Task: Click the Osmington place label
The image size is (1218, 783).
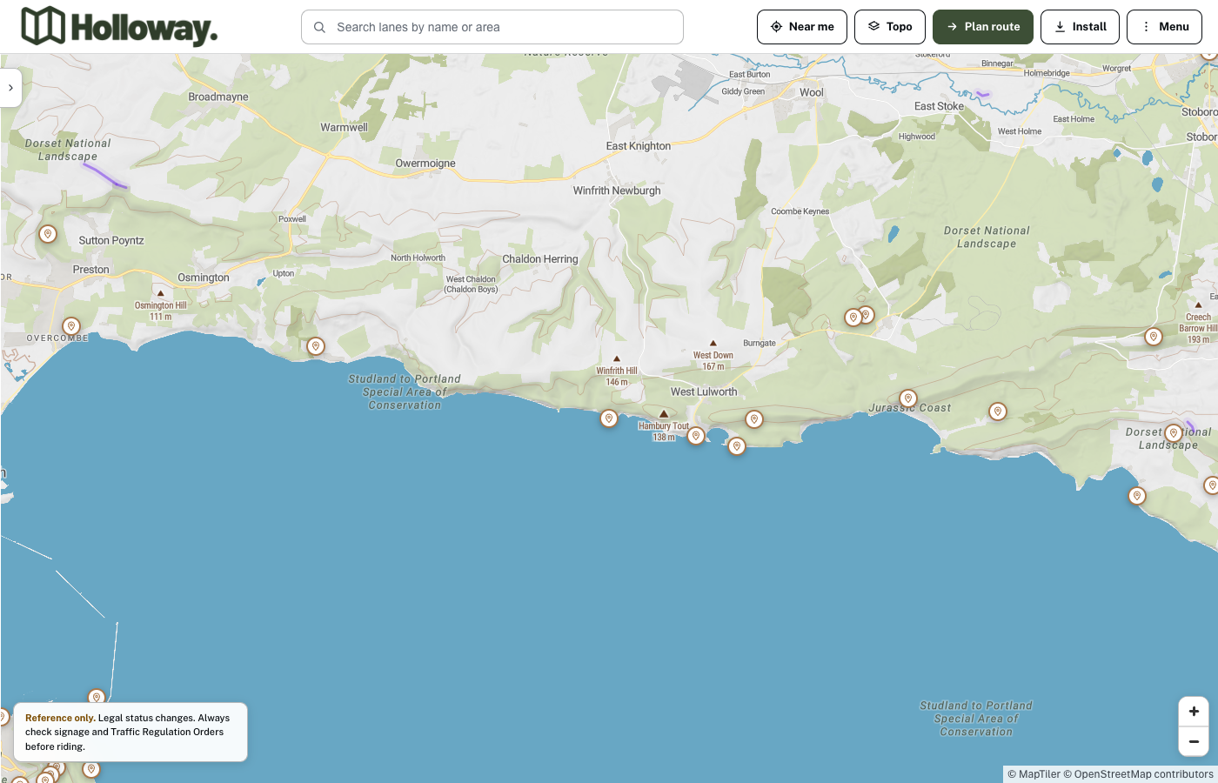Action: pos(204,278)
